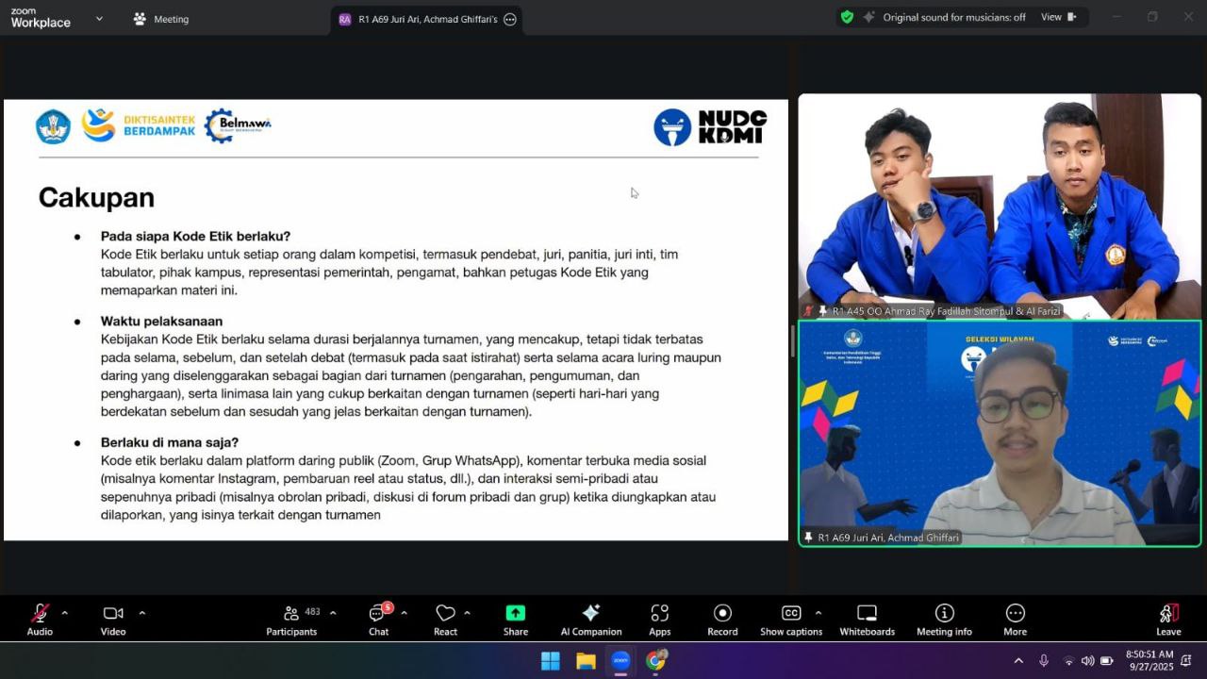
Task: View Meeting info
Action: point(944,619)
